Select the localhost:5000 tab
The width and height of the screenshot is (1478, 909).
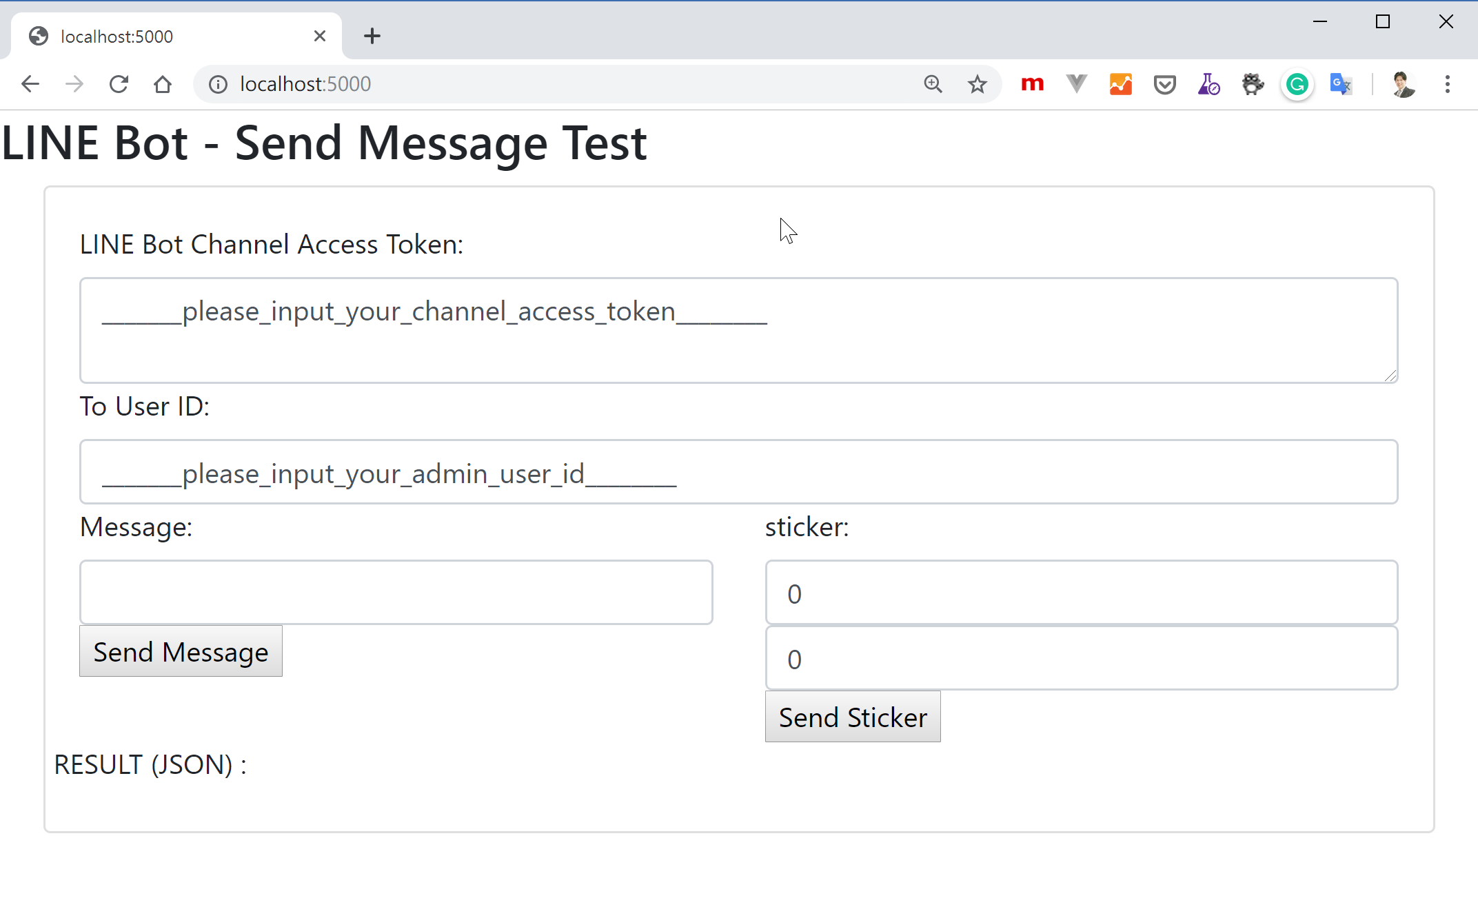[x=176, y=36]
